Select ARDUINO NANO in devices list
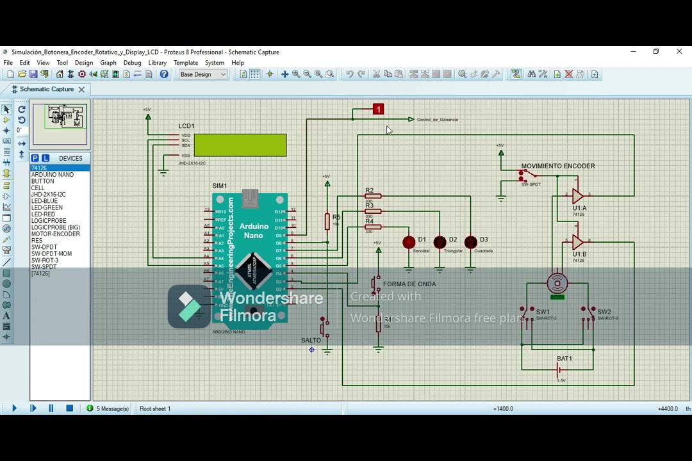The width and height of the screenshot is (692, 461). pos(53,175)
